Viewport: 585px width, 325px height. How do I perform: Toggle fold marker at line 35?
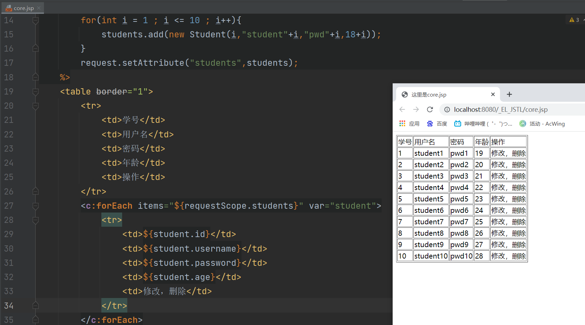pyautogui.click(x=35, y=320)
